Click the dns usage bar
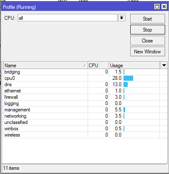The height and width of the screenshot is (174, 169). [x=126, y=84]
